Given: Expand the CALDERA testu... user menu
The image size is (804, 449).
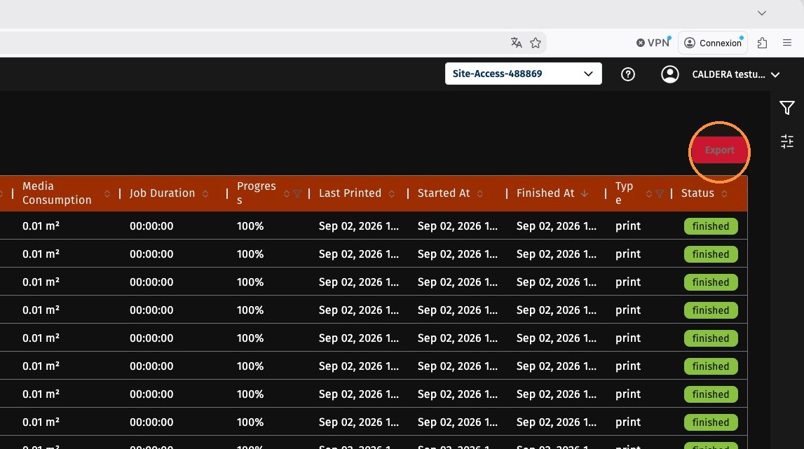Looking at the screenshot, I should click(736, 74).
